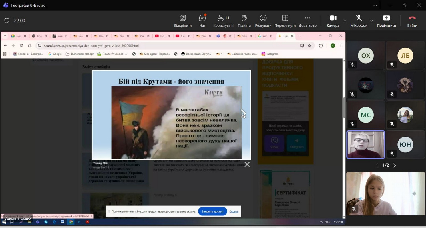Screen dimensions: 426x228
Task: Pop out shared content with Відкріпити
Action: (x=183, y=21)
